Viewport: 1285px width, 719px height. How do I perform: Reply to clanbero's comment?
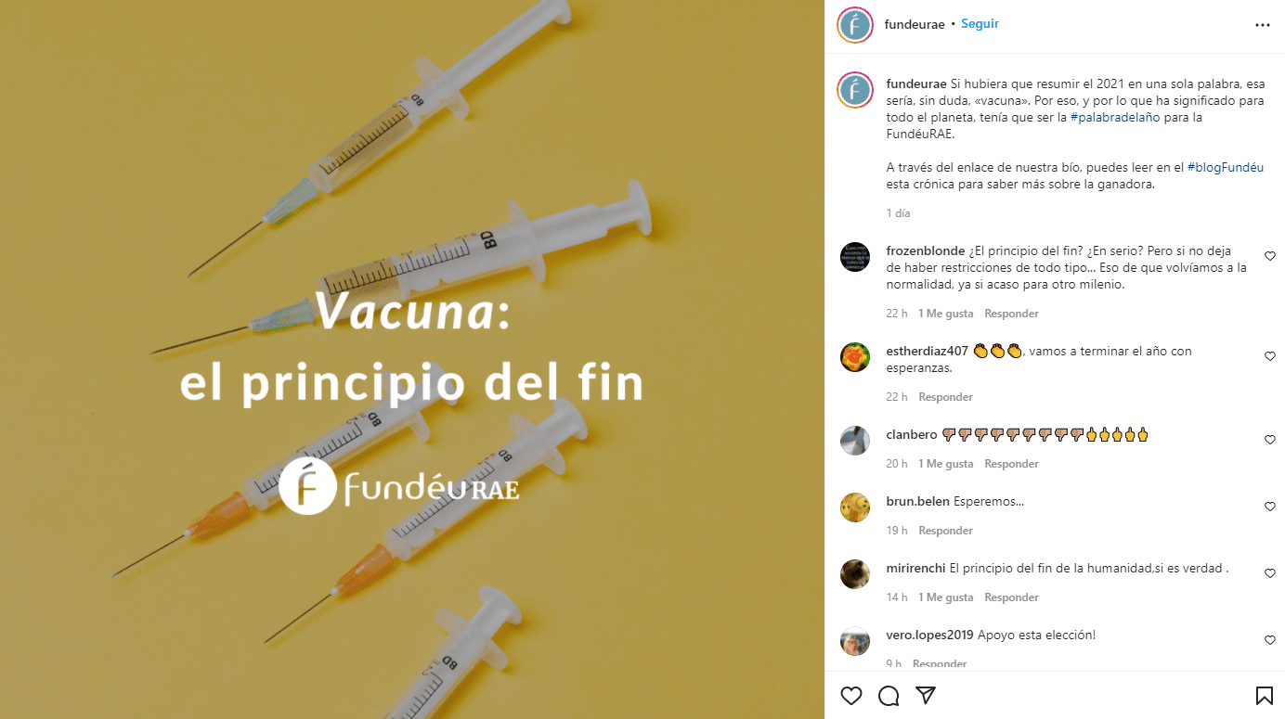(1011, 464)
